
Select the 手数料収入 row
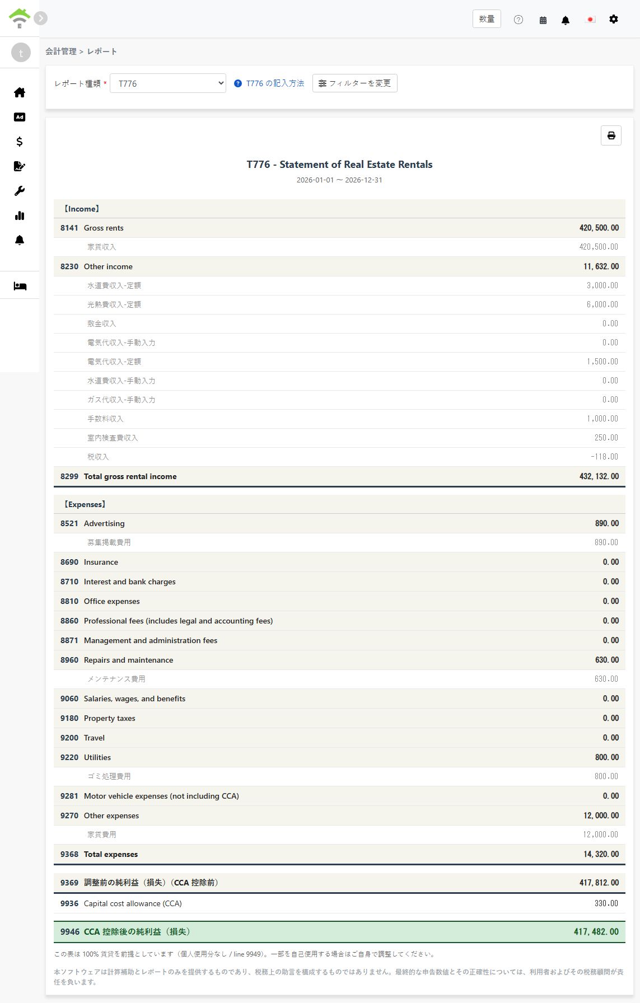pyautogui.click(x=339, y=419)
